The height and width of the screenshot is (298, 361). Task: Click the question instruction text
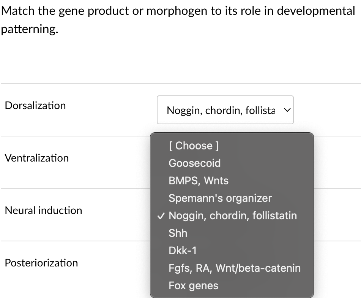point(178,19)
